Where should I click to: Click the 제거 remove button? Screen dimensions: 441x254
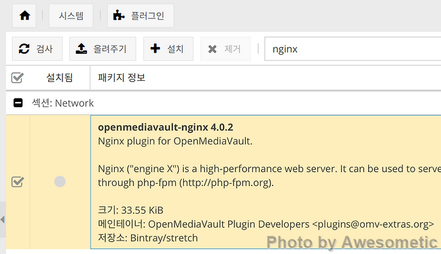(225, 48)
